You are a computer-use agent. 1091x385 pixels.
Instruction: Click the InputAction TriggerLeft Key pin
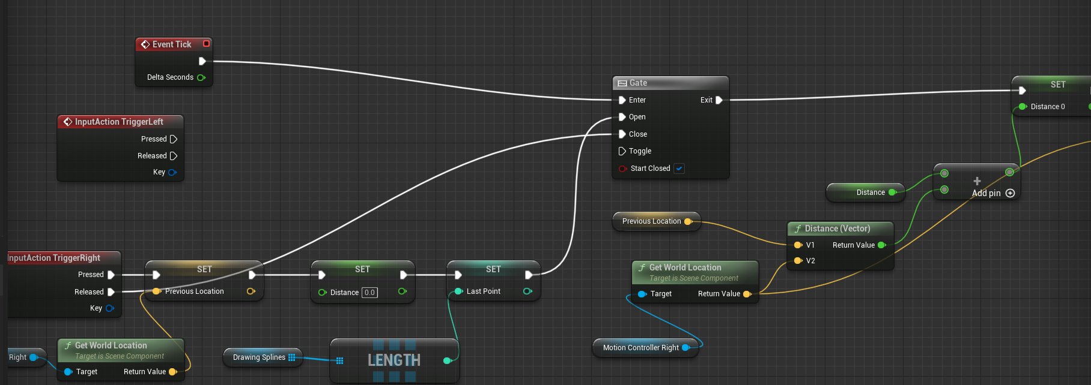tap(172, 172)
